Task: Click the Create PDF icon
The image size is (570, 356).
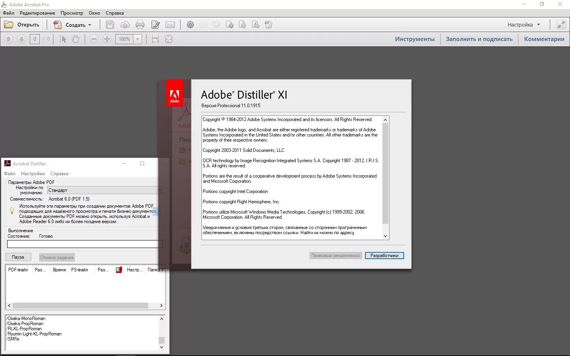Action: 58,25
